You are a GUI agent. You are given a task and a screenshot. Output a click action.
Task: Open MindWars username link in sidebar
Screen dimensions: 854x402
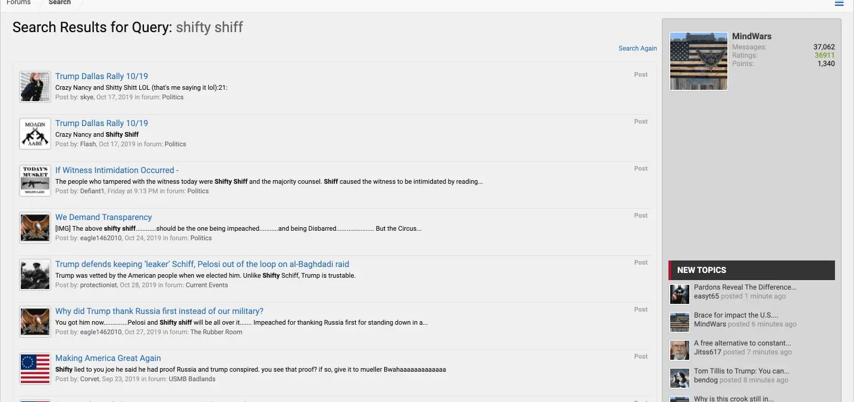(752, 36)
